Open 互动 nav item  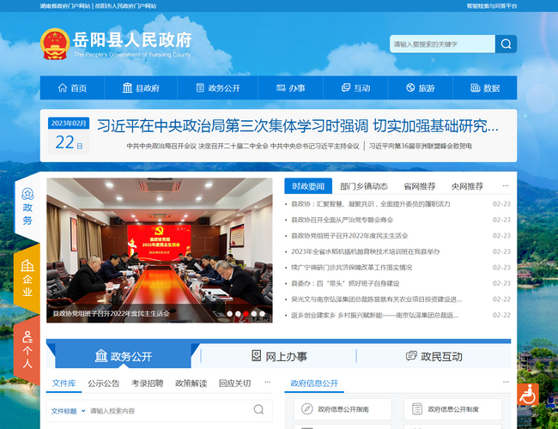(x=356, y=88)
